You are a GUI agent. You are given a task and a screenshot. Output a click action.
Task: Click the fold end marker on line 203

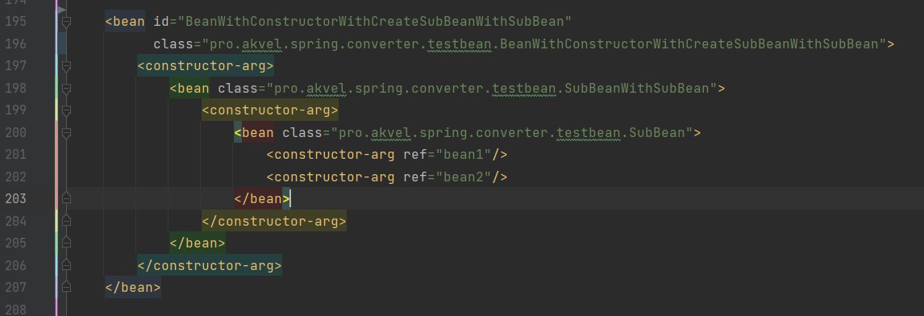coord(66,198)
